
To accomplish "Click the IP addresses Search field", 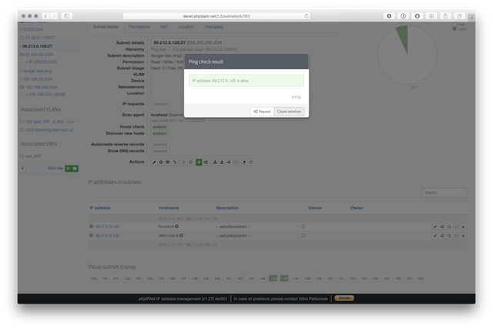I will pos(444,193).
